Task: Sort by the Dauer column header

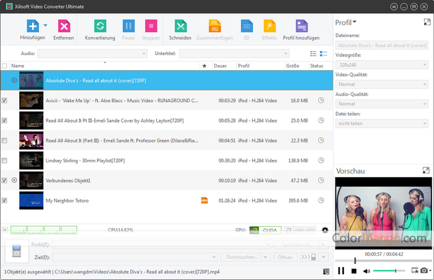Action: tap(224, 66)
